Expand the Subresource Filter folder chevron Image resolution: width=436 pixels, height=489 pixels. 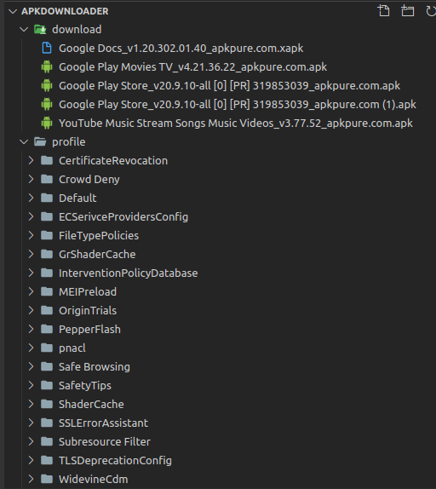pyautogui.click(x=31, y=441)
